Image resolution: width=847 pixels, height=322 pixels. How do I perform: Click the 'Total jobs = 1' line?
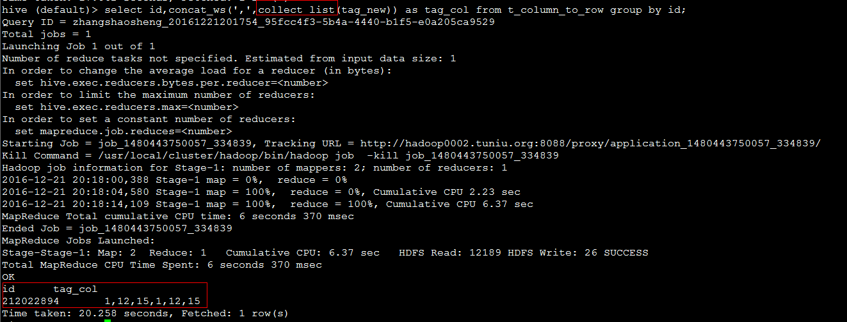pos(47,34)
